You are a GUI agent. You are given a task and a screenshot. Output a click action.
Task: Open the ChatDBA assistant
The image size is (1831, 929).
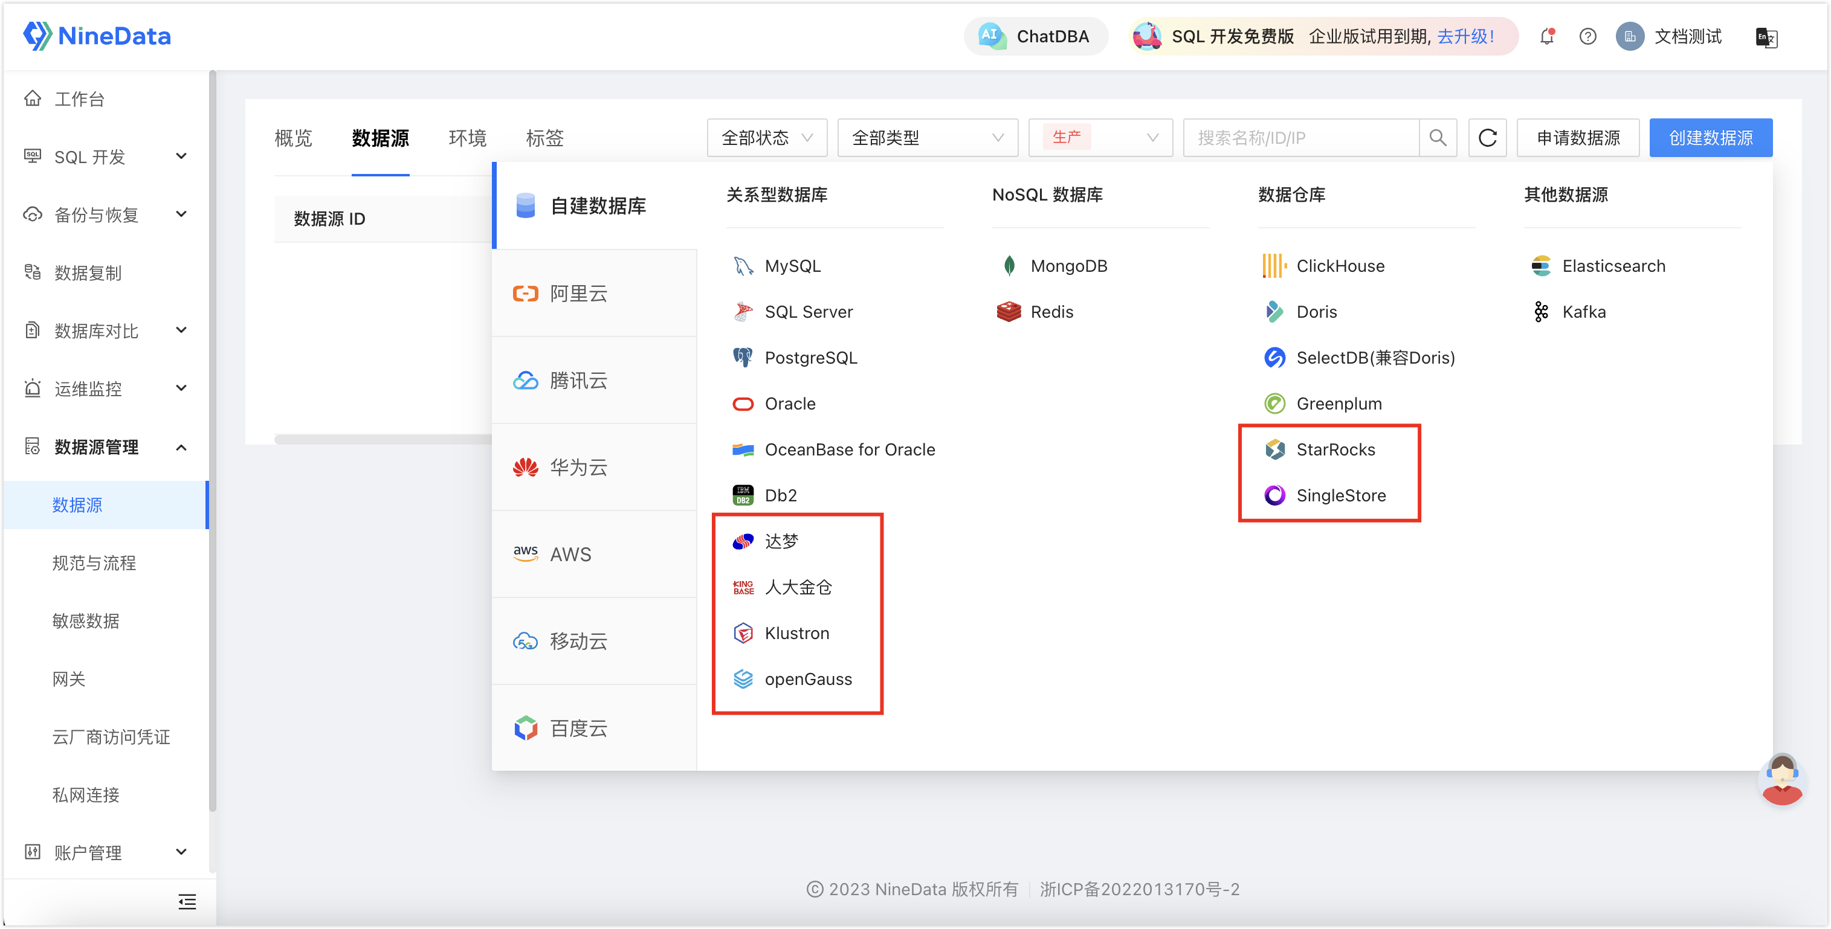pyautogui.click(x=1035, y=36)
